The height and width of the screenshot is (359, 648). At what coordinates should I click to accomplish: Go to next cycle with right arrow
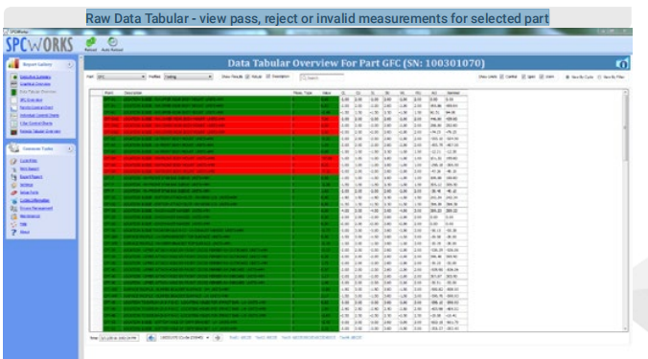coord(218,338)
